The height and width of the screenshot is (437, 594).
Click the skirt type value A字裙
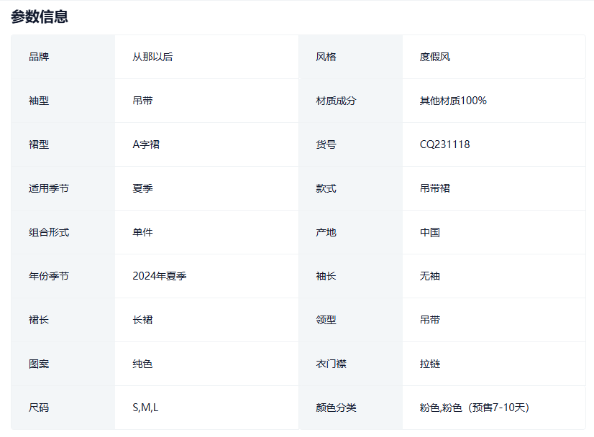click(146, 144)
